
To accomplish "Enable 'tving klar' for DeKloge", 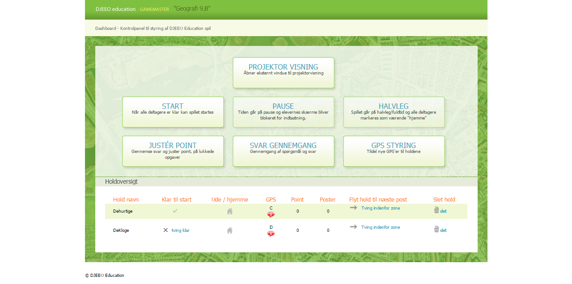I will 181,230.
